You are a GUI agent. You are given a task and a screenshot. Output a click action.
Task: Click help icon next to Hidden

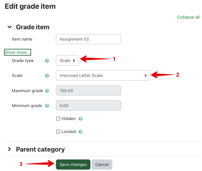point(80,119)
